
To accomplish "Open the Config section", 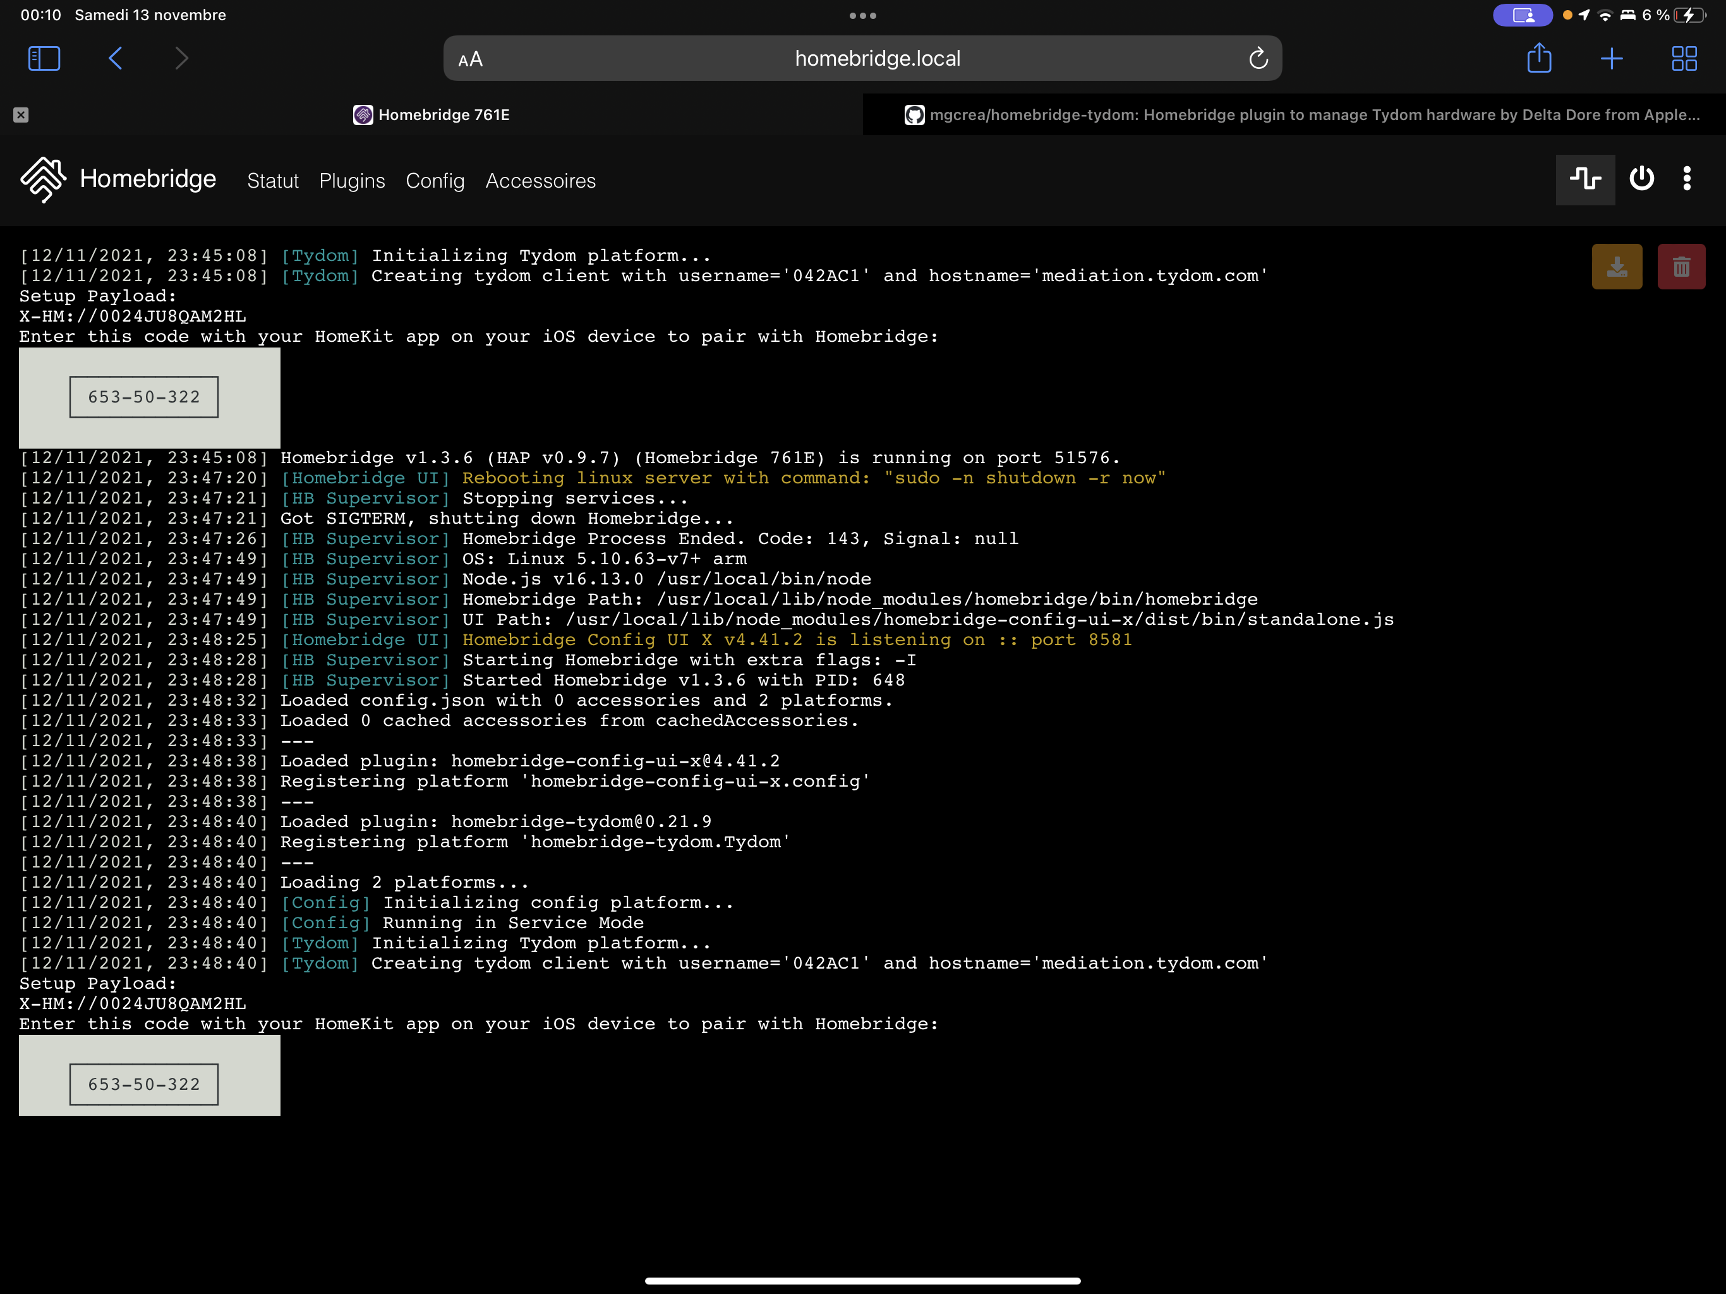I will pos(435,180).
